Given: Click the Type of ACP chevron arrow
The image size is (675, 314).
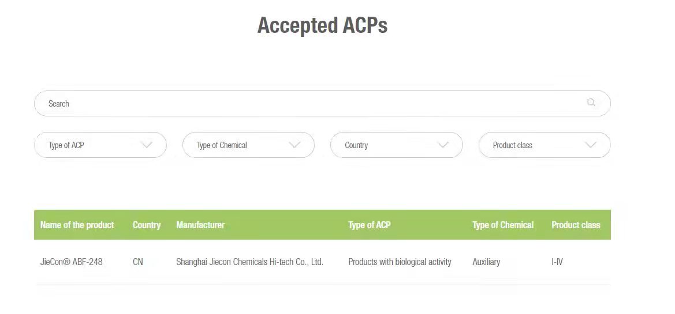Looking at the screenshot, I should point(147,145).
